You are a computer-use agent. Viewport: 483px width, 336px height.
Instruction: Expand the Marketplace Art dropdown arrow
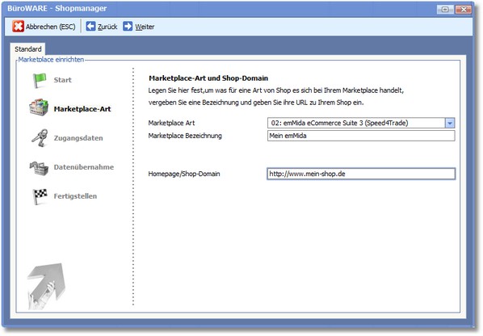[450, 124]
